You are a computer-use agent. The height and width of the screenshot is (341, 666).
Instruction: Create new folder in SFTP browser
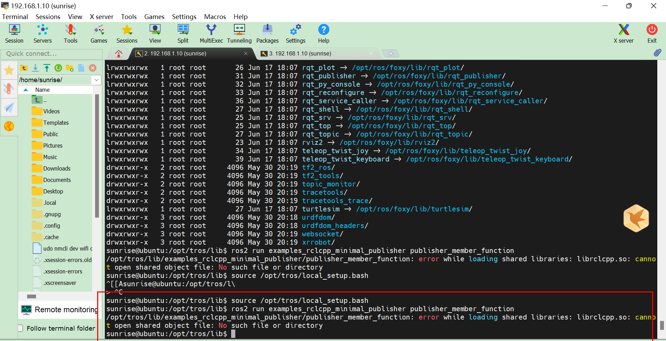pos(70,68)
